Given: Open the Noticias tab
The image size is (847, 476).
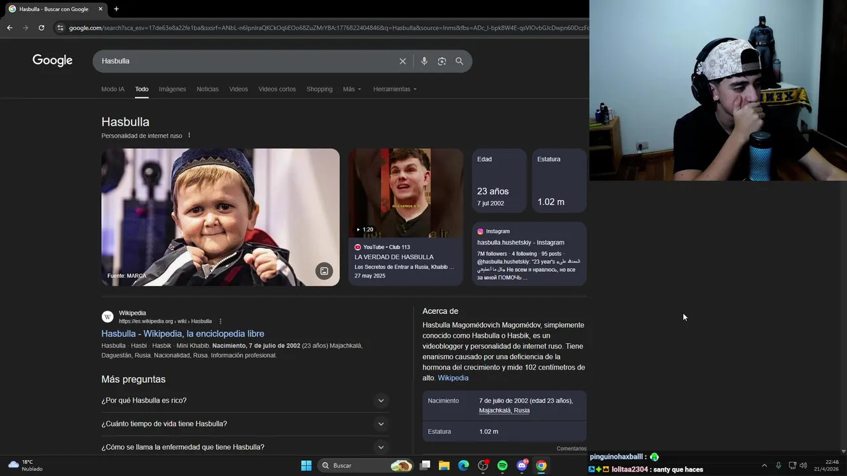Looking at the screenshot, I should click(x=207, y=89).
